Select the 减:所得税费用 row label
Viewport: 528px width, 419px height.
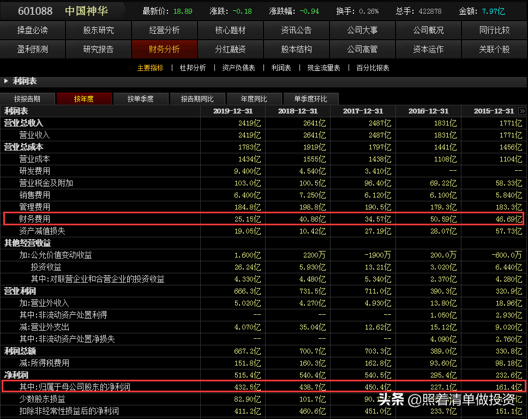[x=44, y=363]
